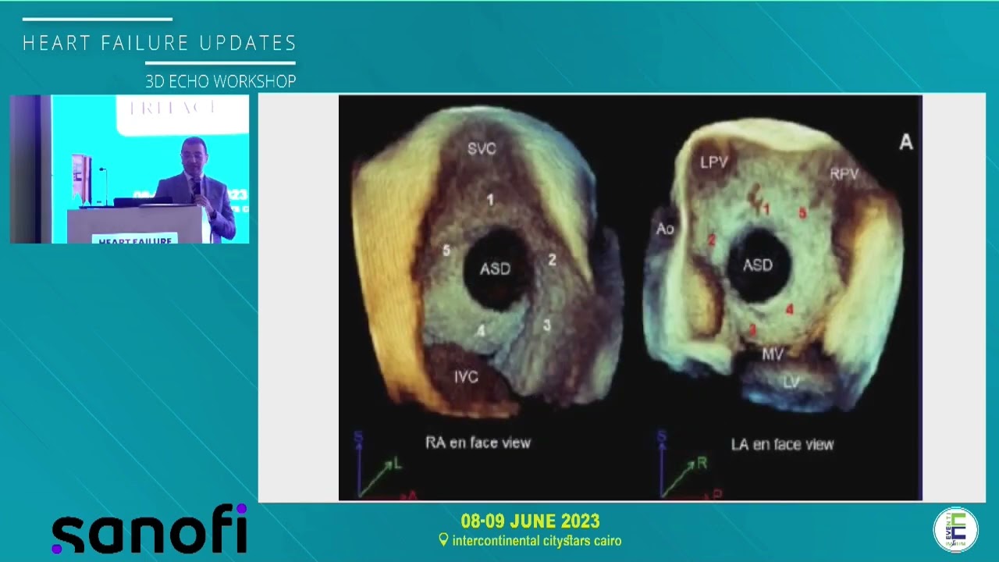
Task: Click the '08-09 JUNE 2023' date text
Action: [x=530, y=521]
